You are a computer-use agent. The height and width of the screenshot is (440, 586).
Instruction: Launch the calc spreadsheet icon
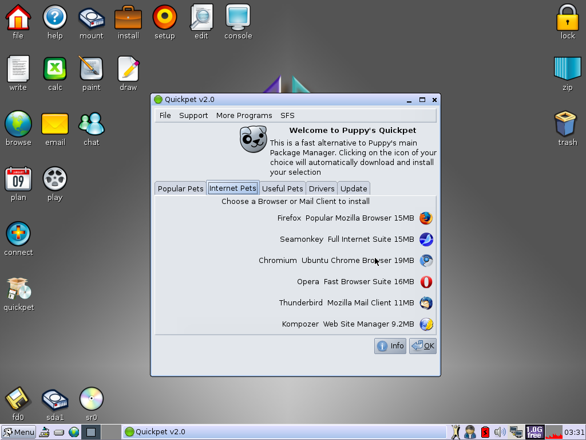coord(54,73)
